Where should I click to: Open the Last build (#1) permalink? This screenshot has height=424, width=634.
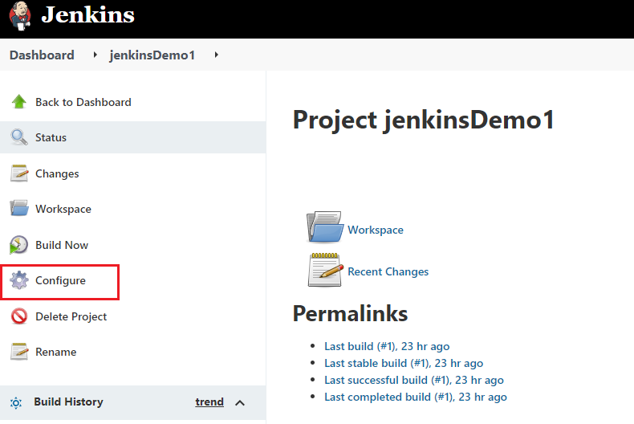coord(387,347)
